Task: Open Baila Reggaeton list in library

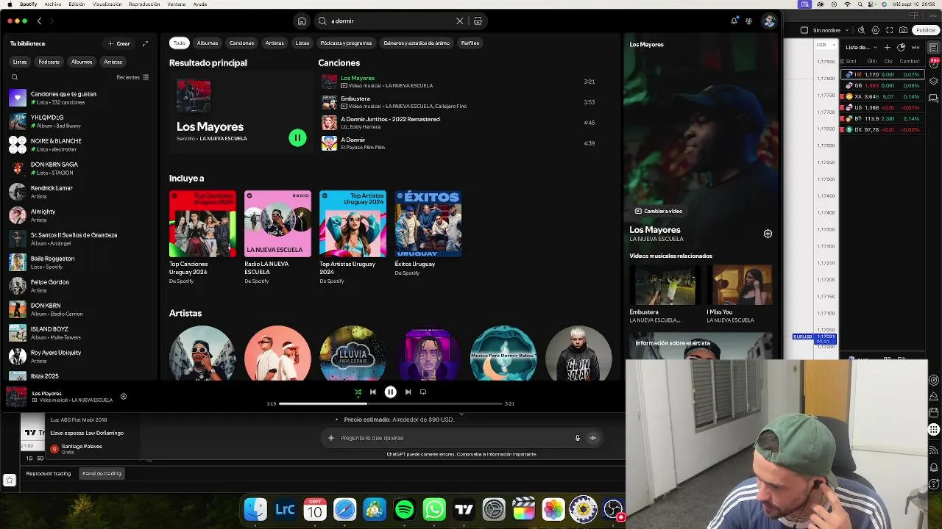Action: pos(79,262)
